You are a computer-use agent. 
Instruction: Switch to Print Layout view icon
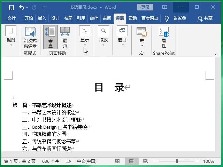coord(132,161)
